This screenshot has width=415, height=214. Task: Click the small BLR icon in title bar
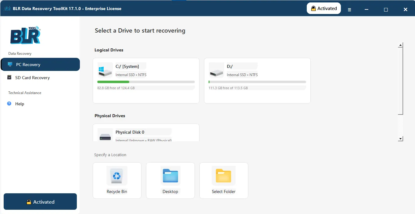[x=7, y=9]
